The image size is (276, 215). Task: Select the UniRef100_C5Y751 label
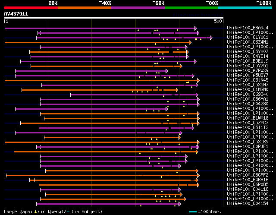pos(248,66)
